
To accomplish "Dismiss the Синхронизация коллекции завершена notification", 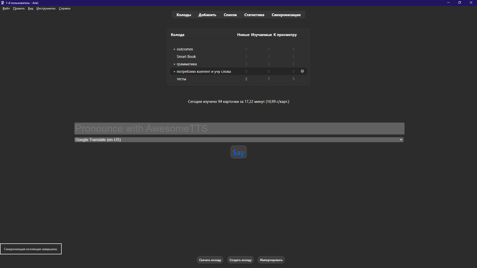I will click(31, 249).
